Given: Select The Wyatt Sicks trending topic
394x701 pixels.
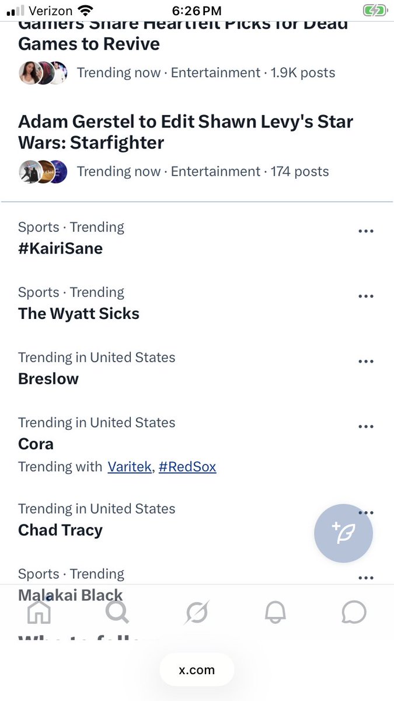Looking at the screenshot, I should [x=79, y=314].
